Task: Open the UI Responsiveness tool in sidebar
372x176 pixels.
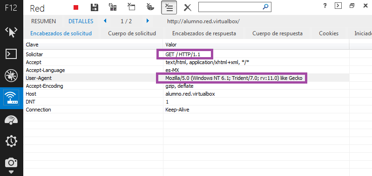Action: (x=11, y=120)
